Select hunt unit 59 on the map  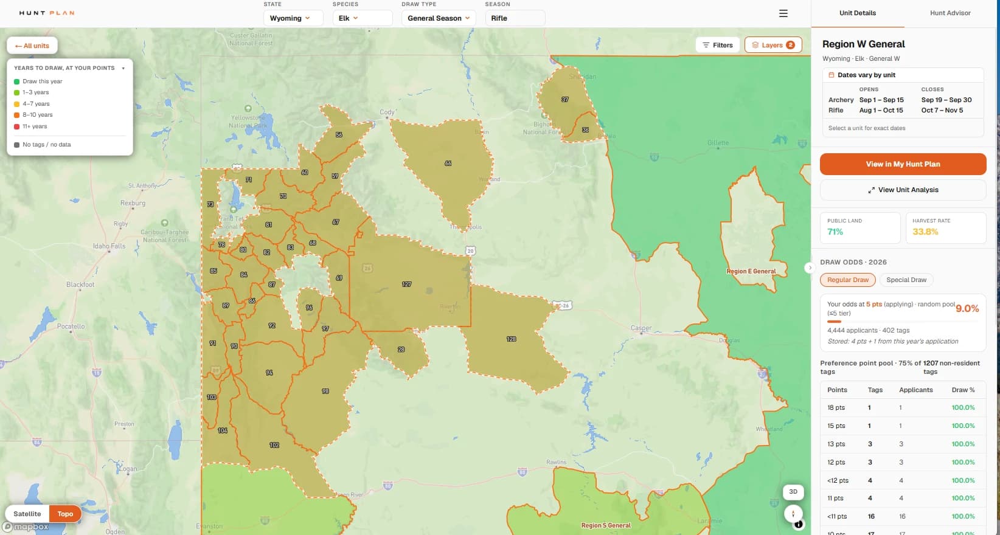pos(335,176)
